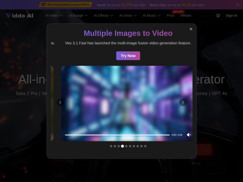Mute the video with the speaker icon

point(189,135)
